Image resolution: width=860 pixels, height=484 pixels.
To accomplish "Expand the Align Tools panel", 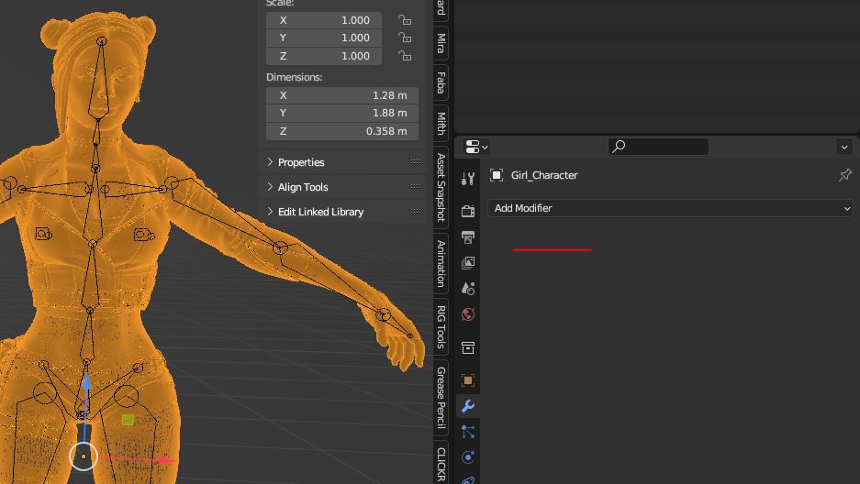I will pos(303,187).
